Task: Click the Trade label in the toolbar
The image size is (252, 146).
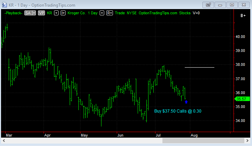Action: click(120, 13)
